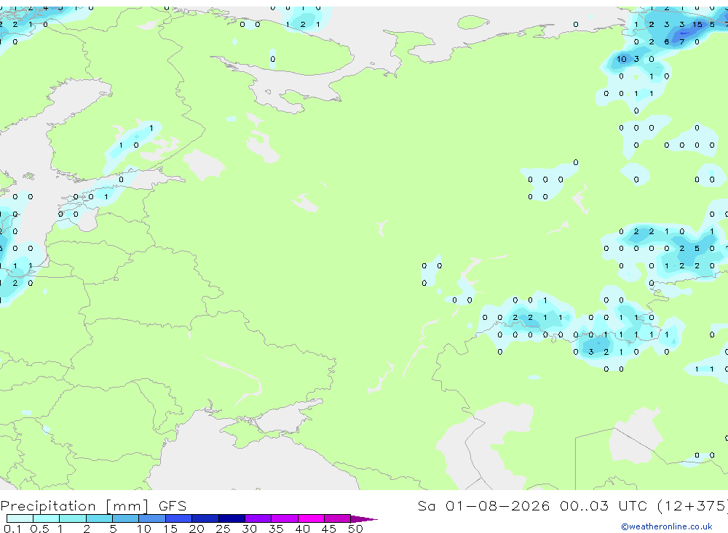Click the '25' legend scale label

tap(223, 529)
